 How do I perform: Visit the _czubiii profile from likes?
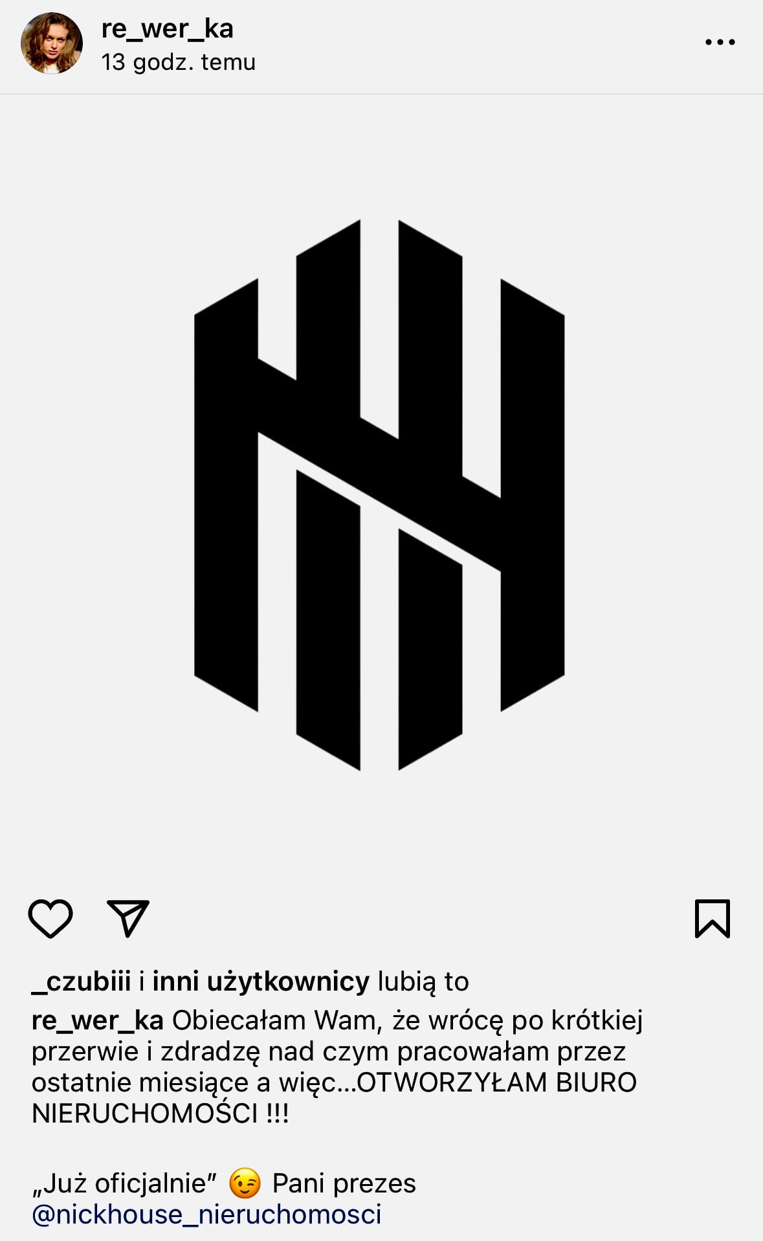click(81, 982)
